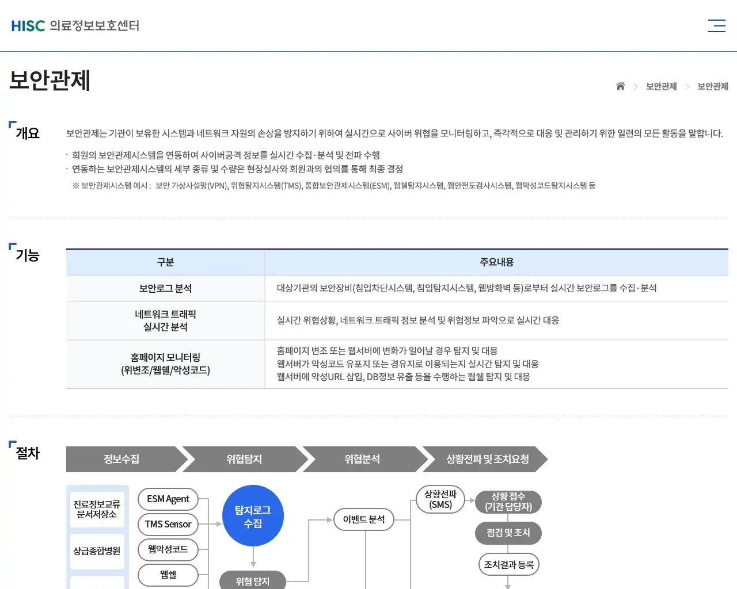The width and height of the screenshot is (737, 589).
Task: Click the 이벤트 분석 node
Action: coord(363,519)
